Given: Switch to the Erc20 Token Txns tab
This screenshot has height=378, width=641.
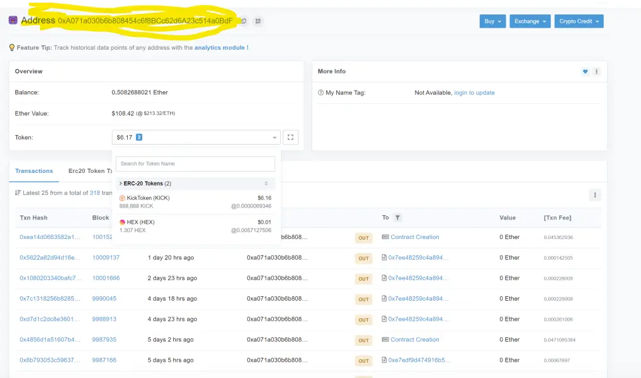Looking at the screenshot, I should 90,171.
